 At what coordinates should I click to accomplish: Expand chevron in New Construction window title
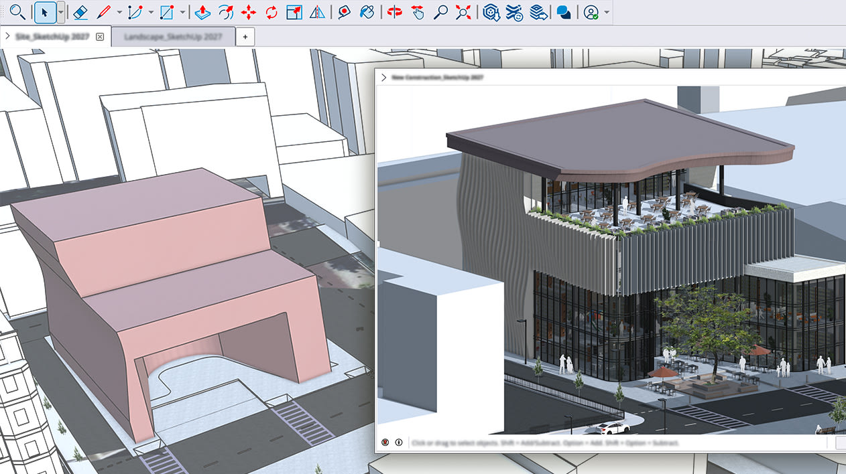384,78
